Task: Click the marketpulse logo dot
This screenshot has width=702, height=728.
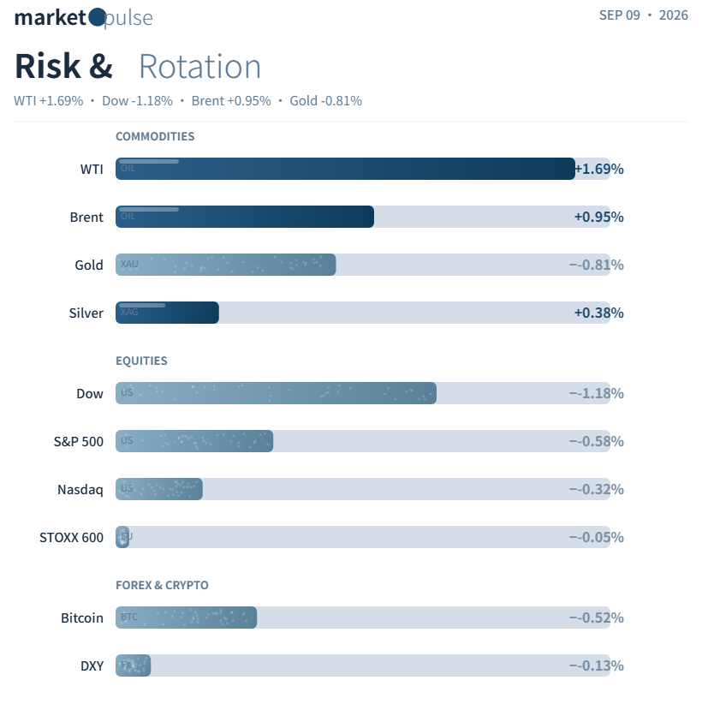Action: tap(97, 18)
